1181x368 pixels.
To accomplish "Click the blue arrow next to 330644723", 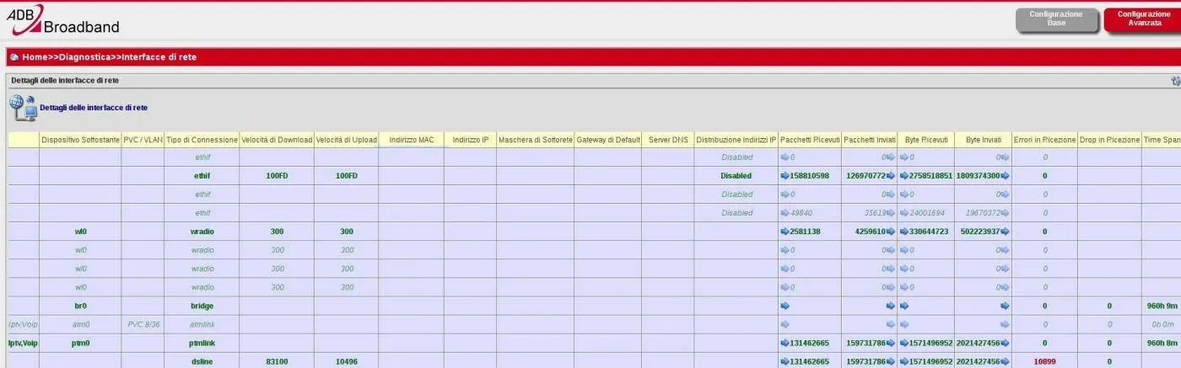I will click(904, 232).
